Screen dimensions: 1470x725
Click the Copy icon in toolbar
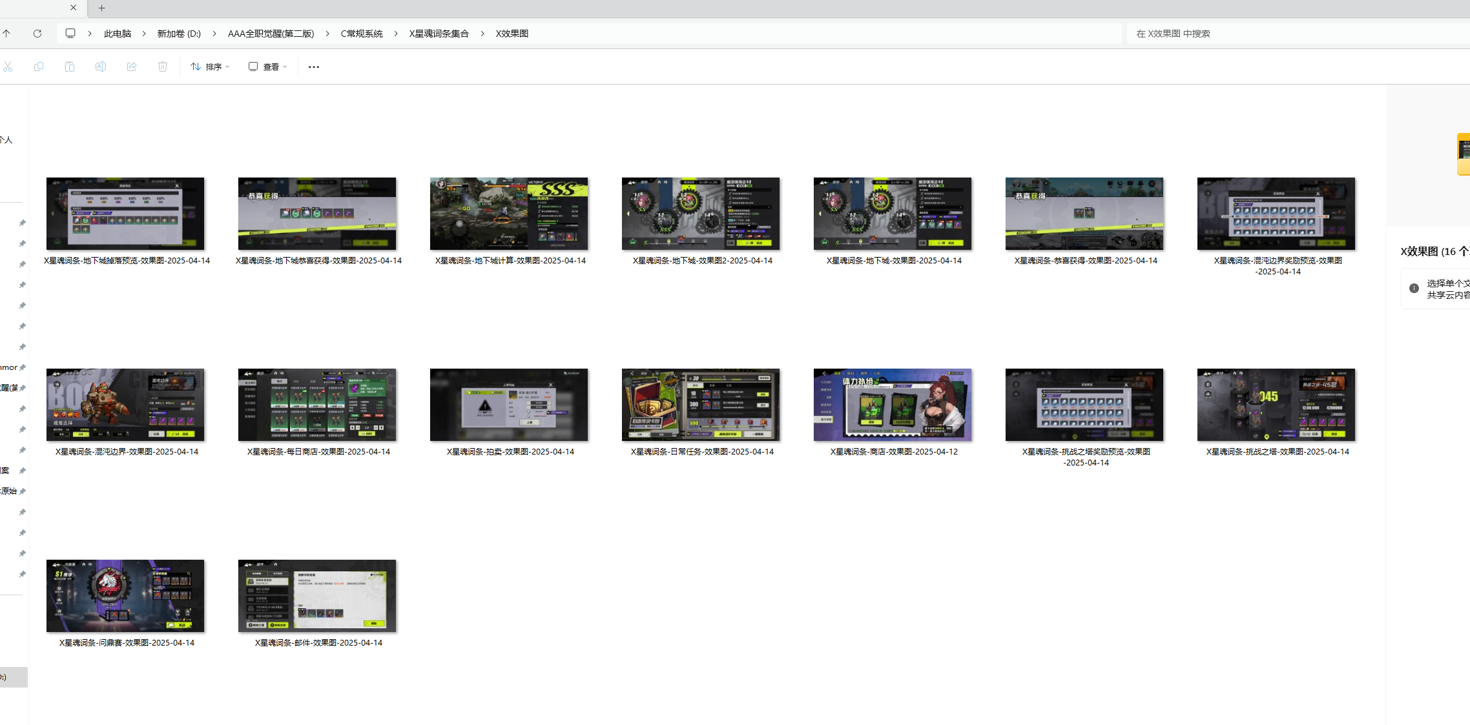click(x=39, y=66)
